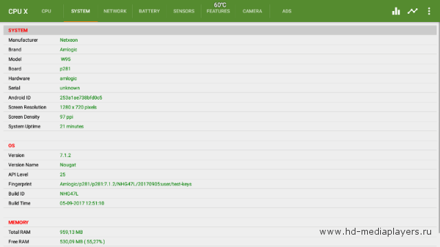The width and height of the screenshot is (440, 247).
Task: Click the Serial value unknown
Action: coord(69,88)
